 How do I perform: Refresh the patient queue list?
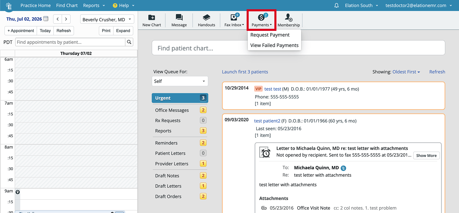coord(437,72)
